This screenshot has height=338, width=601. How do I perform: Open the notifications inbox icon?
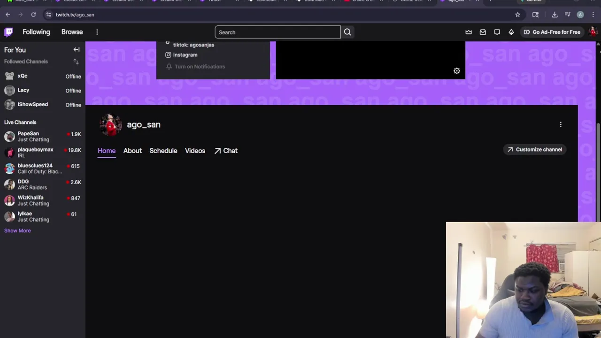click(483, 32)
